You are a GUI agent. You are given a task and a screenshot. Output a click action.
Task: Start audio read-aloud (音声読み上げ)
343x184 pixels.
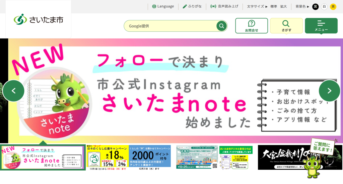224,6
